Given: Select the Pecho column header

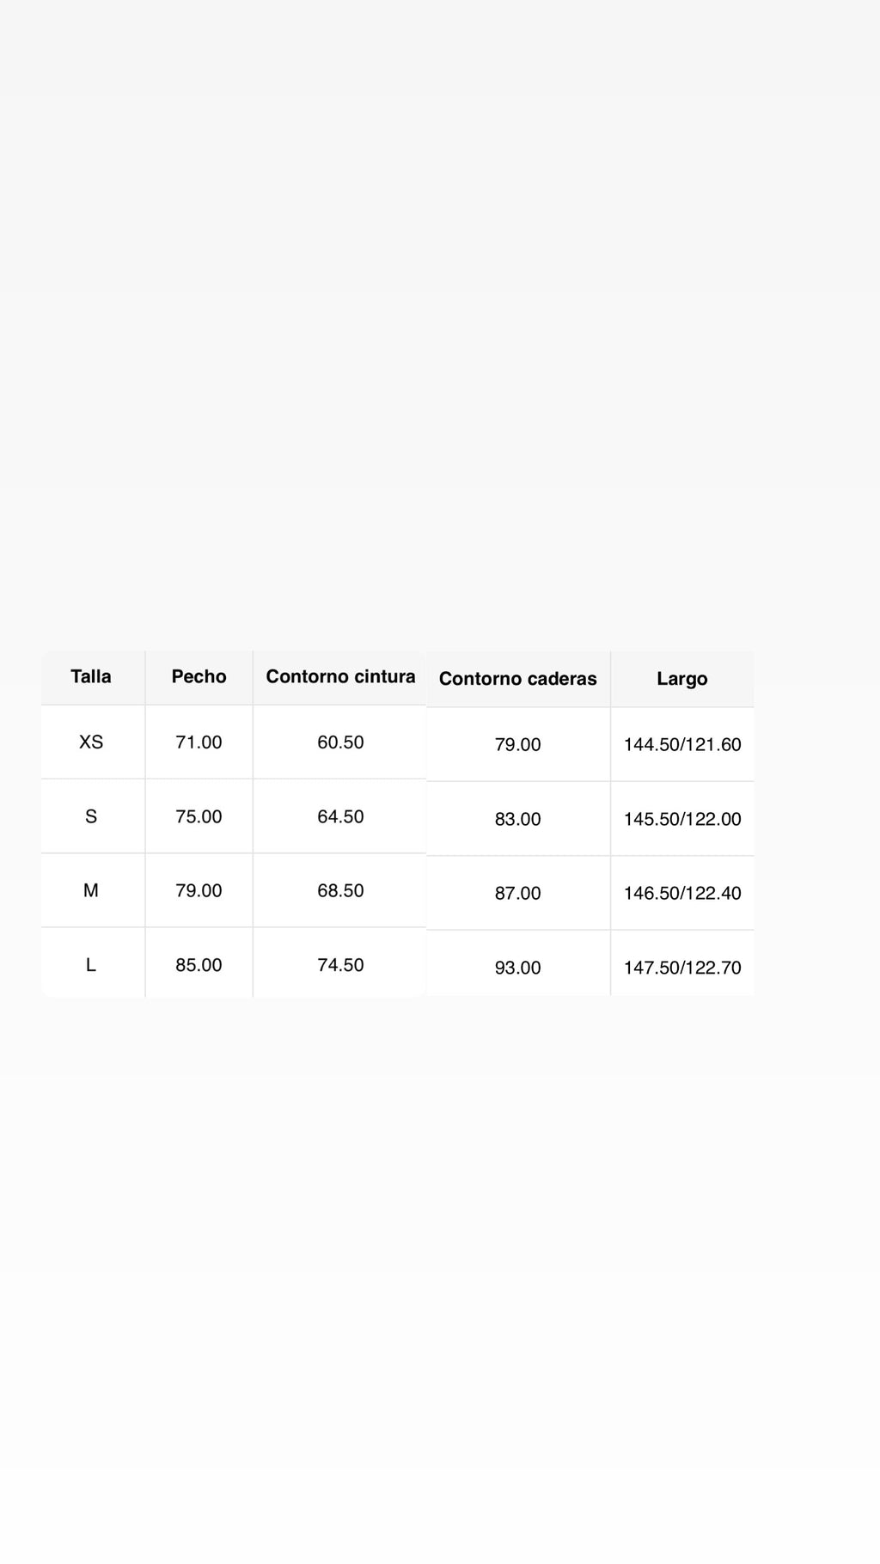Looking at the screenshot, I should coord(199,676).
